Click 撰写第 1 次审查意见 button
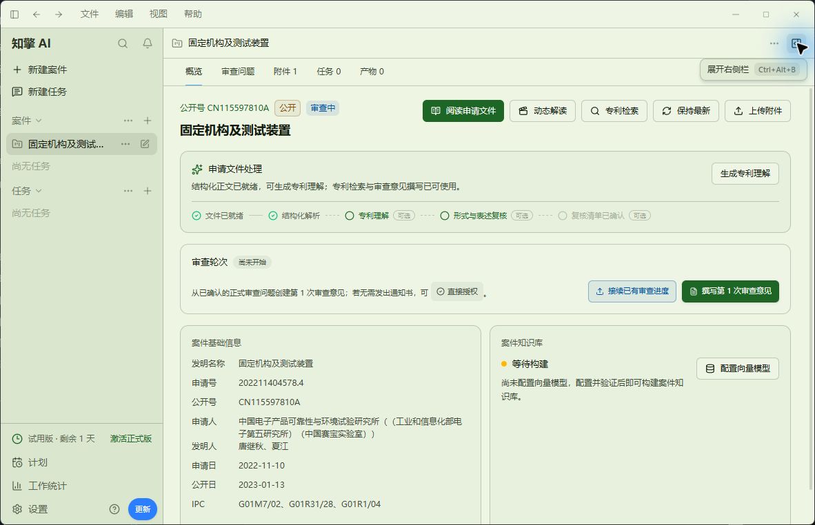Screen dimensions: 815x525 pos(730,291)
